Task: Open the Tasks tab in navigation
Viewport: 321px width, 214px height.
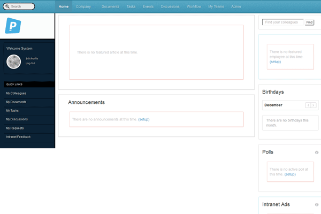Action: point(131,6)
